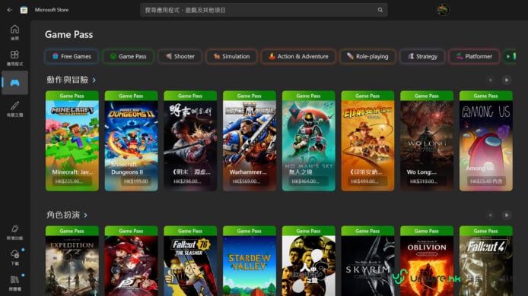The width and height of the screenshot is (528, 296).
Task: Open the 動作與冒險 section link
Action: (x=71, y=80)
